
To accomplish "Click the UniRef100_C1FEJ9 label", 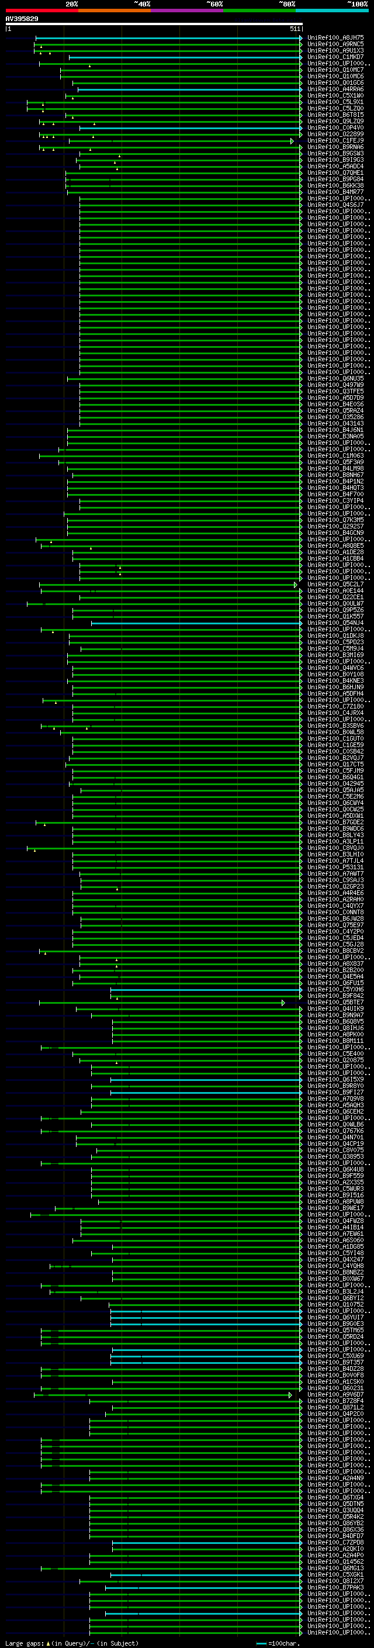I will [335, 141].
